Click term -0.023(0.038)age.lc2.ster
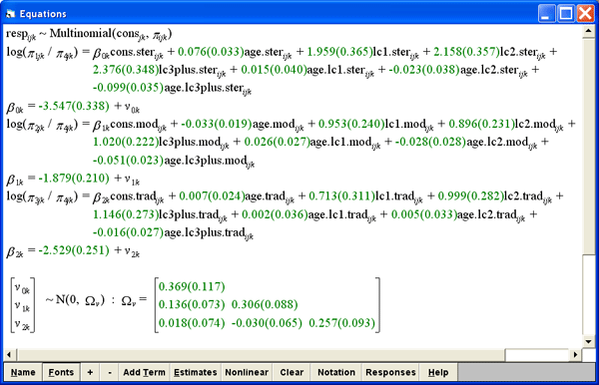 coord(458,71)
